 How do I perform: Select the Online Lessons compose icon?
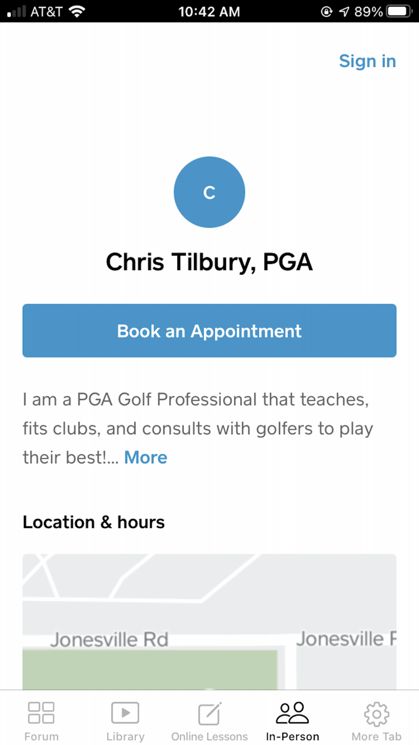(208, 713)
